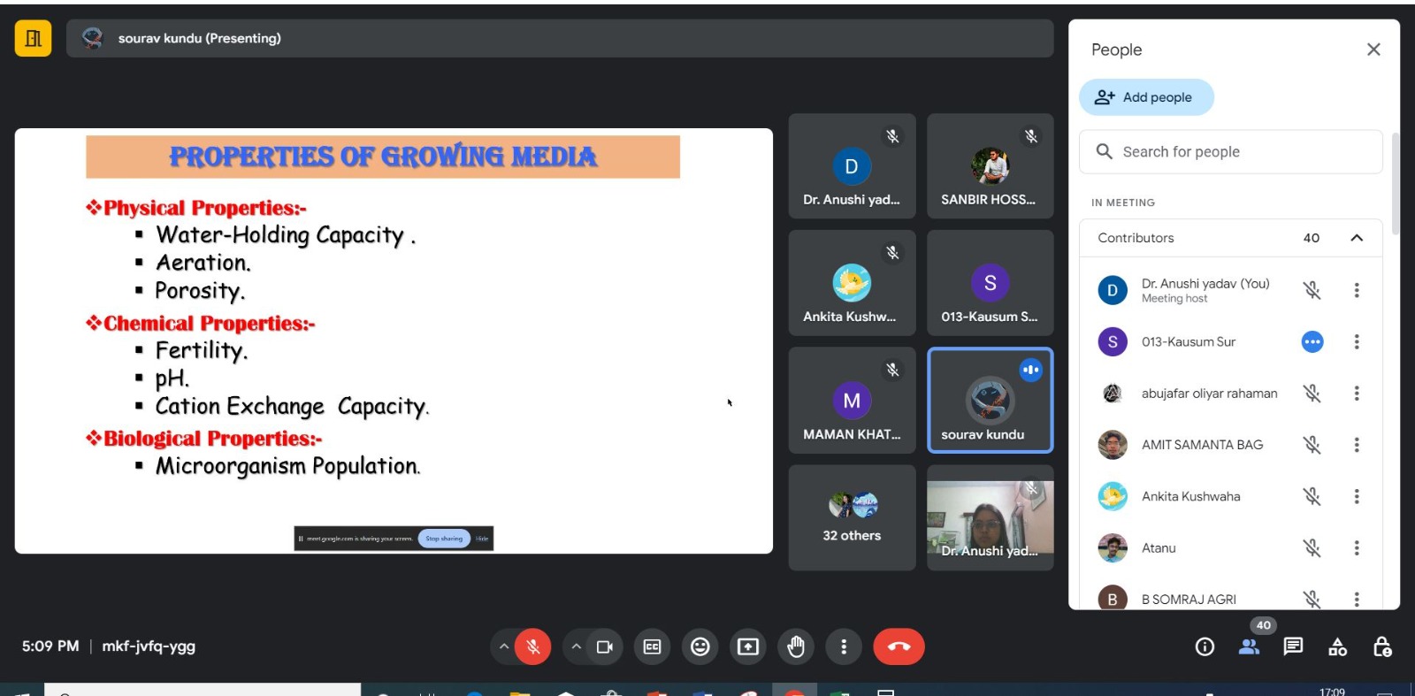Unmute the microphone
This screenshot has height=696, width=1415.
[533, 646]
